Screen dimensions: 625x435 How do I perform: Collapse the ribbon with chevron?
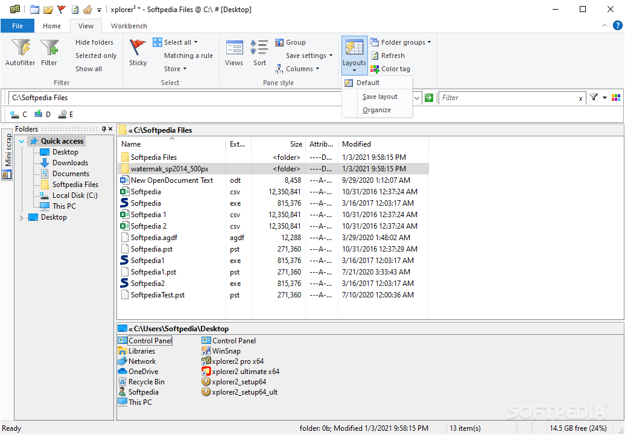(604, 25)
